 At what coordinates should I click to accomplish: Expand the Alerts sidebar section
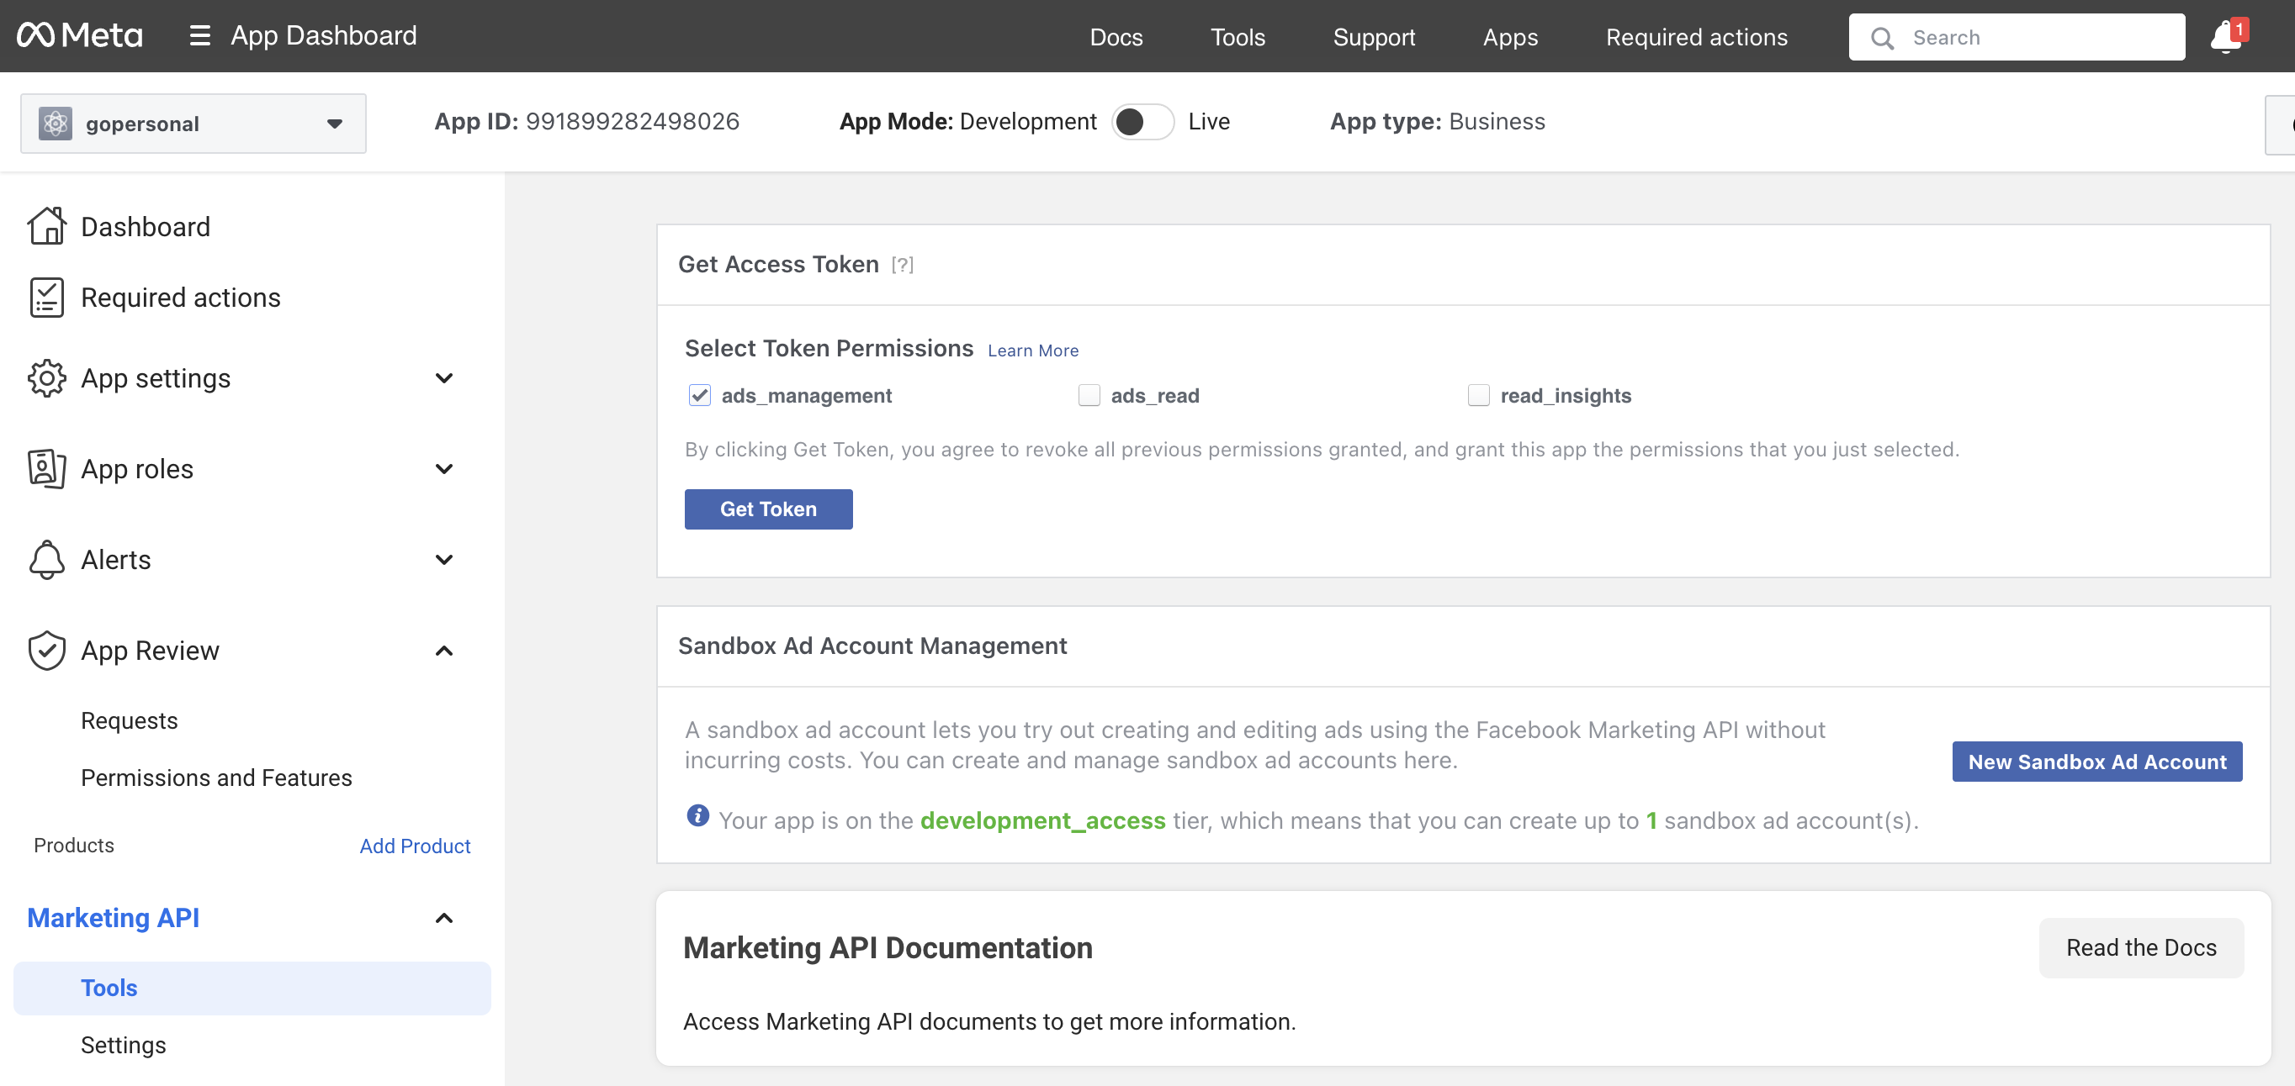pos(443,560)
